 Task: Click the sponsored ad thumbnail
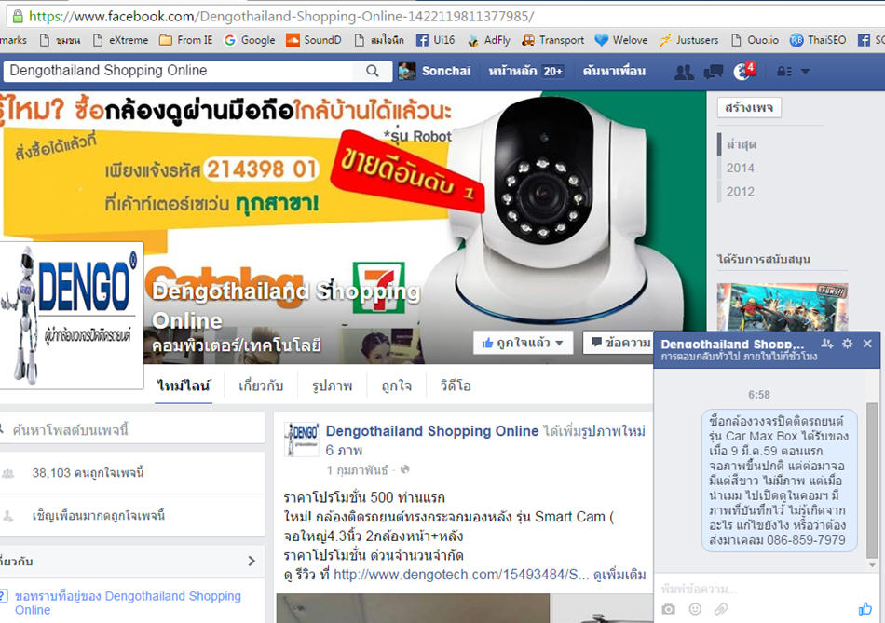pyautogui.click(x=783, y=307)
